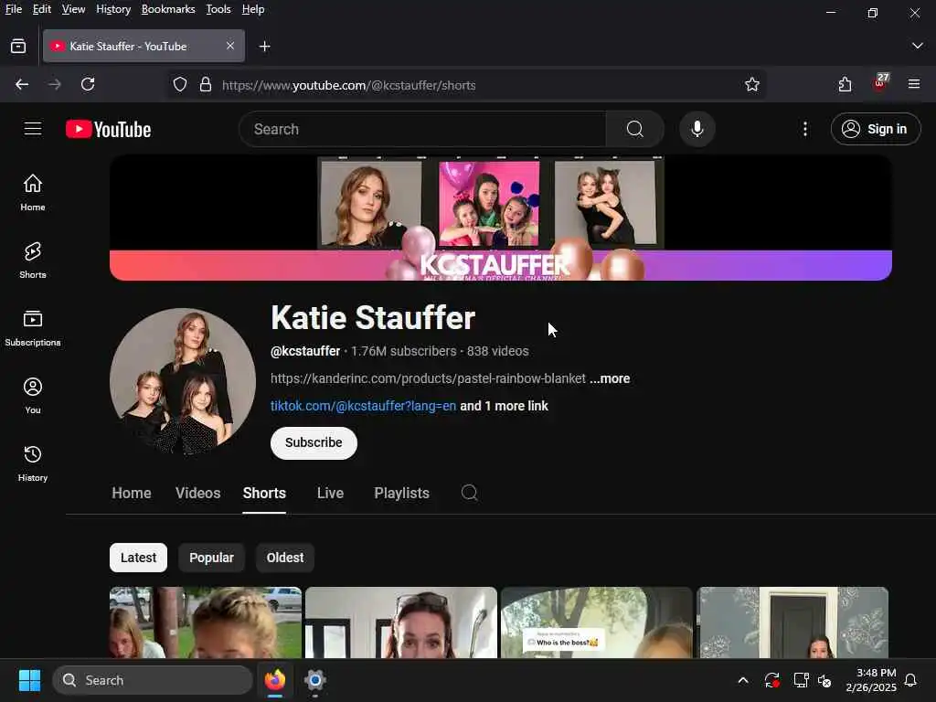This screenshot has width=936, height=702.
Task: Click tracking protection shield icon
Action: [180, 85]
